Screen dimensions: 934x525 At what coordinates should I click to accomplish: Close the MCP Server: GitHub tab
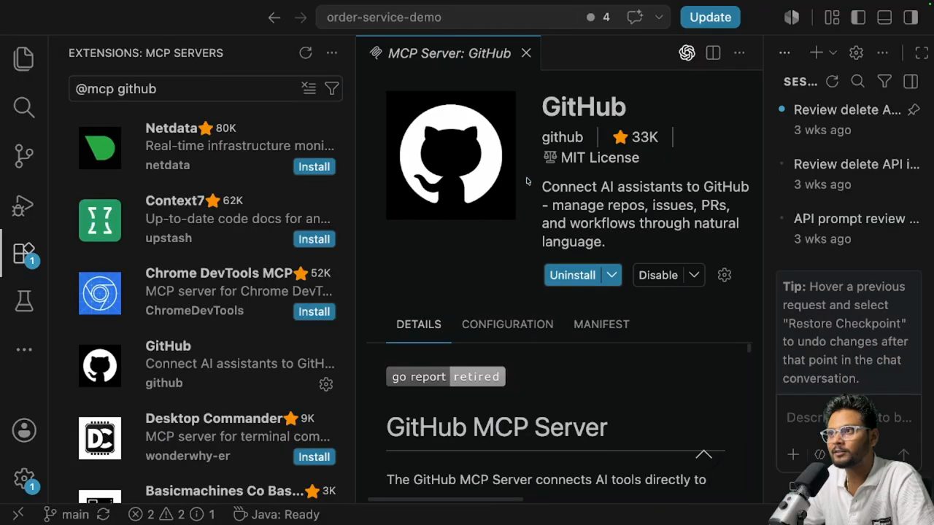pos(526,53)
